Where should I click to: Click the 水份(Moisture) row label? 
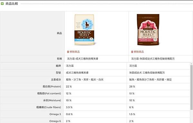tap(52, 100)
